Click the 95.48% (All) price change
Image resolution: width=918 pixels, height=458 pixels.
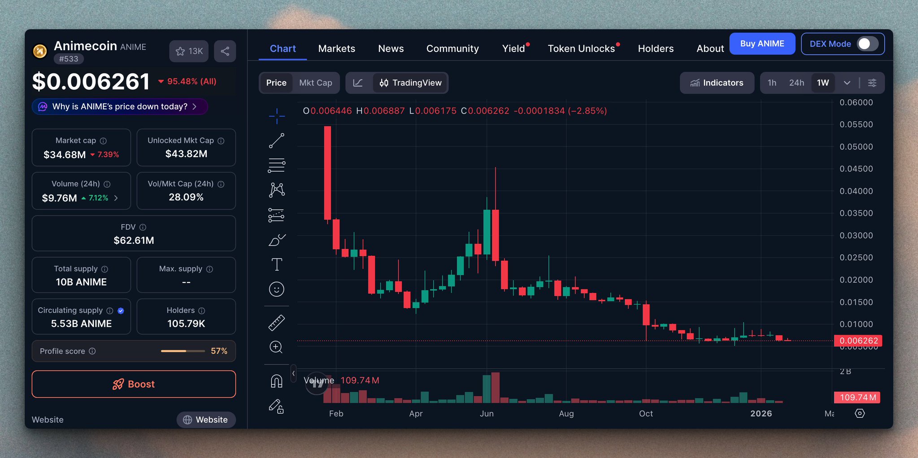(x=187, y=82)
